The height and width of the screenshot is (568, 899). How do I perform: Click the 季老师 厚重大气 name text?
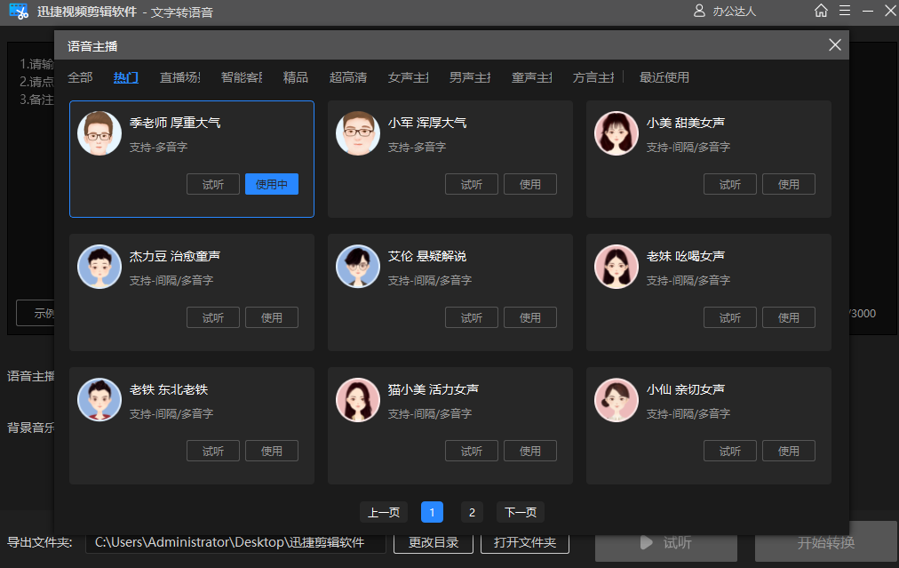(x=175, y=123)
